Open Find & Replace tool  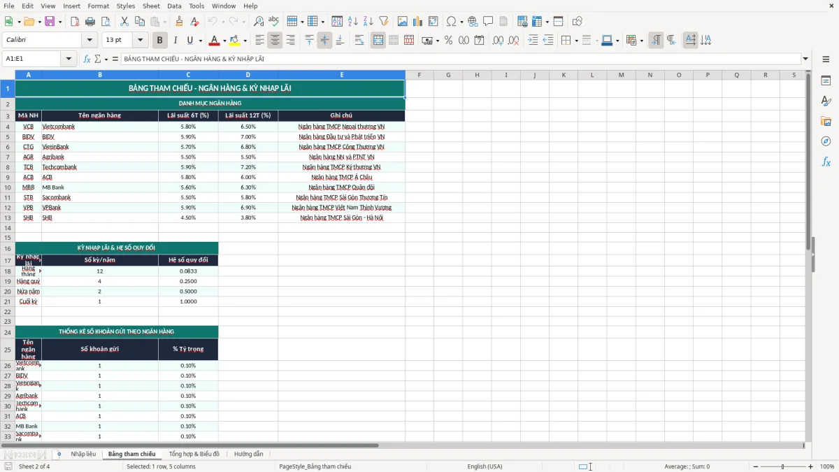pos(259,22)
